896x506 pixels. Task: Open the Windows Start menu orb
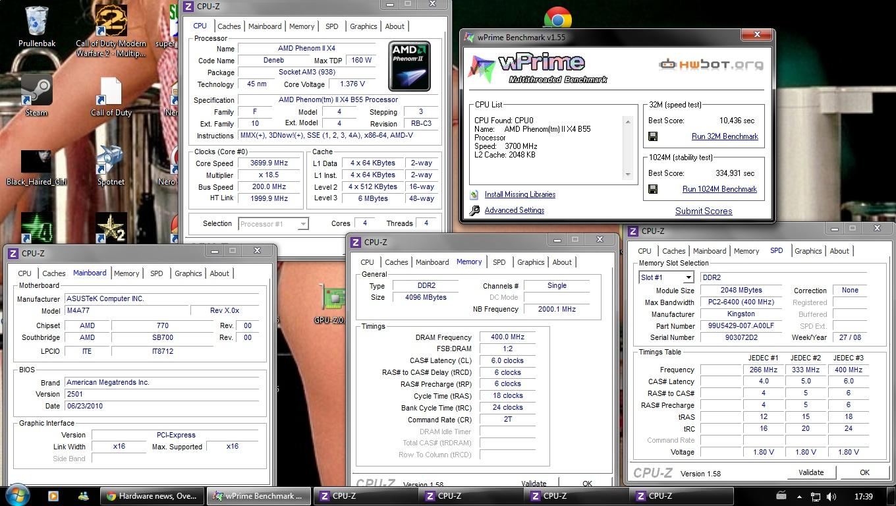point(18,495)
